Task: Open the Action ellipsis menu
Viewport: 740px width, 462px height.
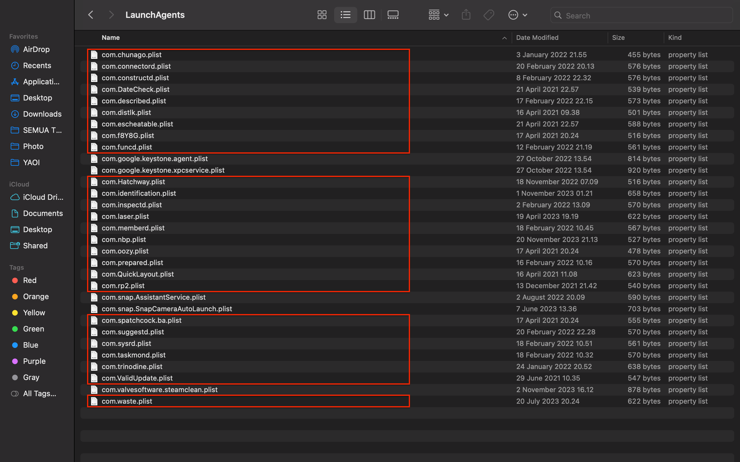Action: click(517, 15)
